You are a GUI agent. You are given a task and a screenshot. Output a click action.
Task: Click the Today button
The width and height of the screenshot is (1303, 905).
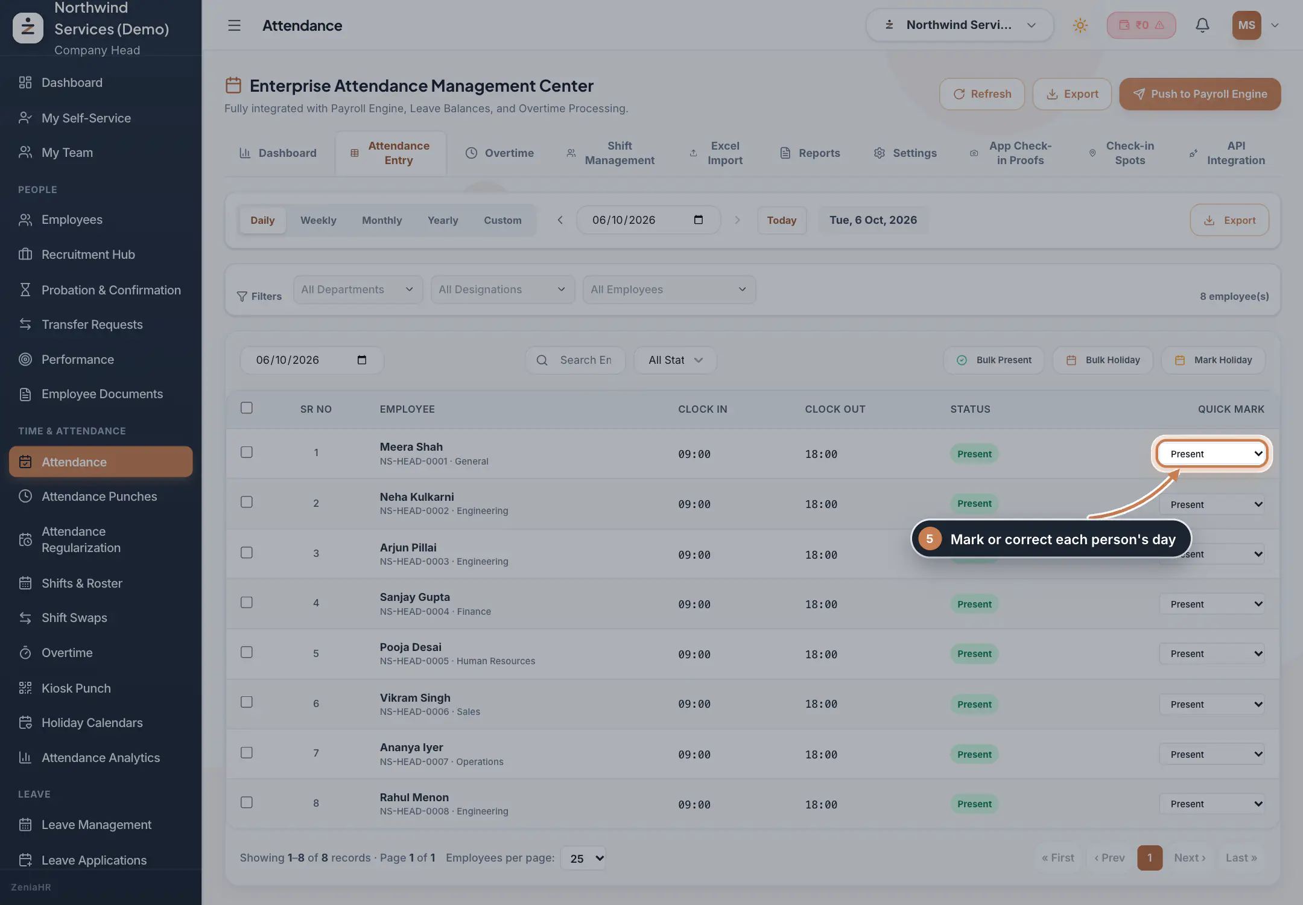[x=782, y=220]
